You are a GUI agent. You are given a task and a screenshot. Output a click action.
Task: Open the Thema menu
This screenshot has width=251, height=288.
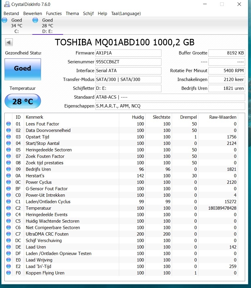point(72,14)
